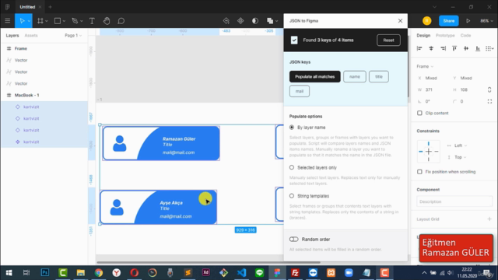Open the Frame tool dropdown arrow

[x=47, y=21]
